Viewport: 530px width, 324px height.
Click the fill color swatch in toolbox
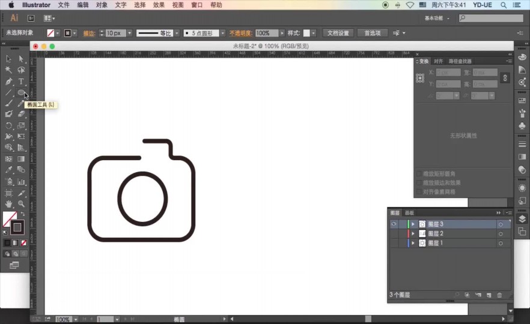click(x=10, y=218)
